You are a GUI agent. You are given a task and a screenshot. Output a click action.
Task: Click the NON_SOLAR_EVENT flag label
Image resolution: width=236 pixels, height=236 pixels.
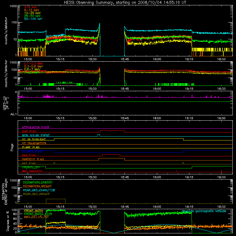point(36,135)
